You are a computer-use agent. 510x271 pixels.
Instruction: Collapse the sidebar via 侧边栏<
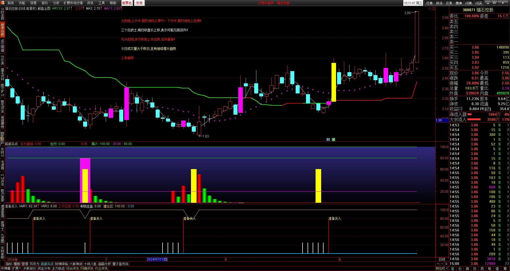(x=442, y=268)
